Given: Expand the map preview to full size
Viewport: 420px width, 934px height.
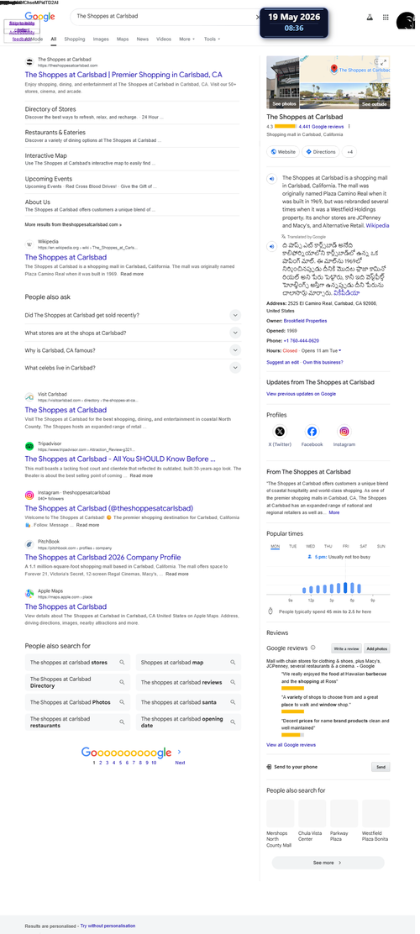Looking at the screenshot, I should (x=384, y=62).
